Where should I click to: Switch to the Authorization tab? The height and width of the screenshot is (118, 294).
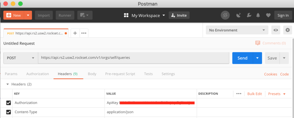[37, 74]
